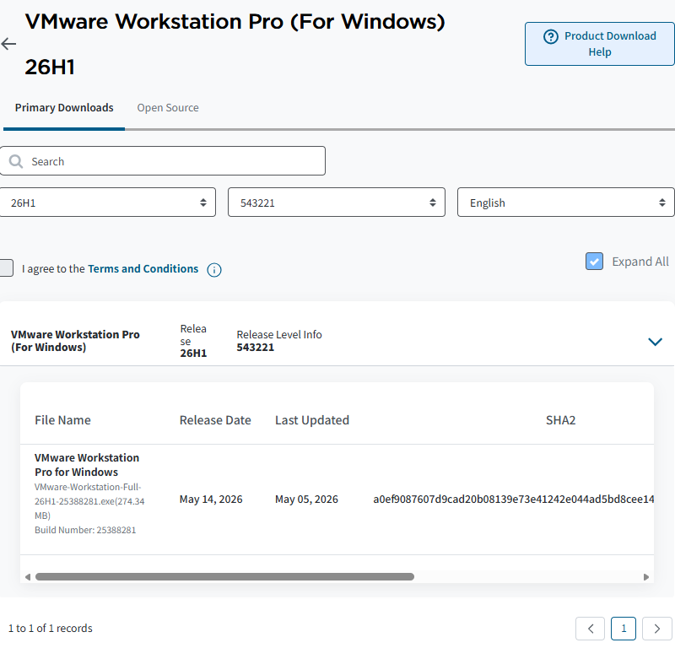Go back using the left arrow icon
The width and height of the screenshot is (675, 648).
(8, 44)
